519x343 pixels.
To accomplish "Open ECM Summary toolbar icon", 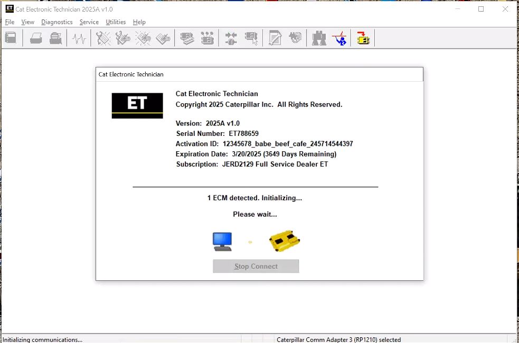I will [x=187, y=38].
